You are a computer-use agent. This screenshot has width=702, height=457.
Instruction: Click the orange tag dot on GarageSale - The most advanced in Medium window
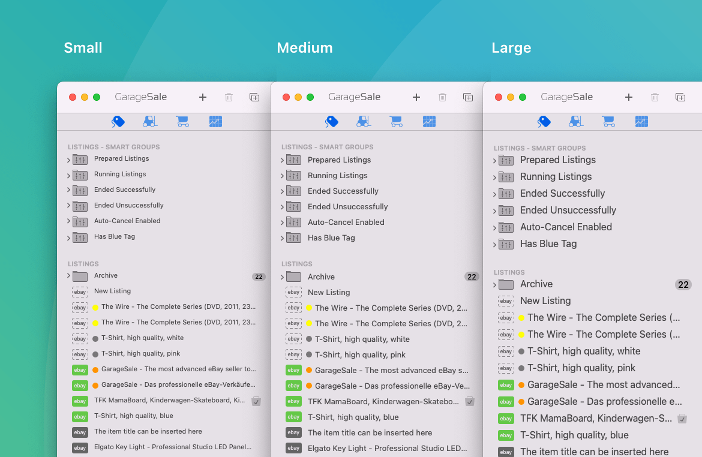point(309,371)
